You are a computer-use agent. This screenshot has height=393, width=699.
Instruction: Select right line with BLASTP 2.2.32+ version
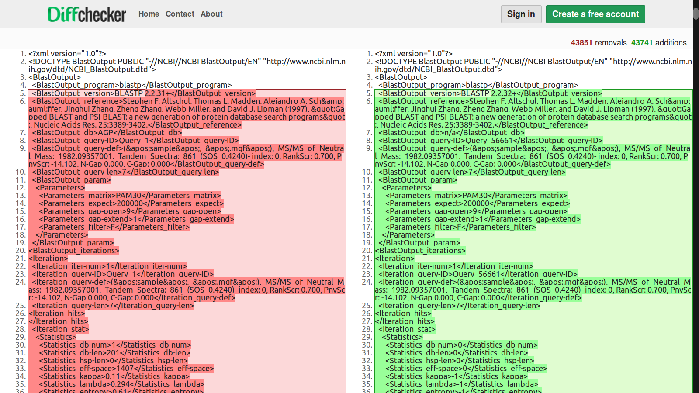[x=490, y=93]
